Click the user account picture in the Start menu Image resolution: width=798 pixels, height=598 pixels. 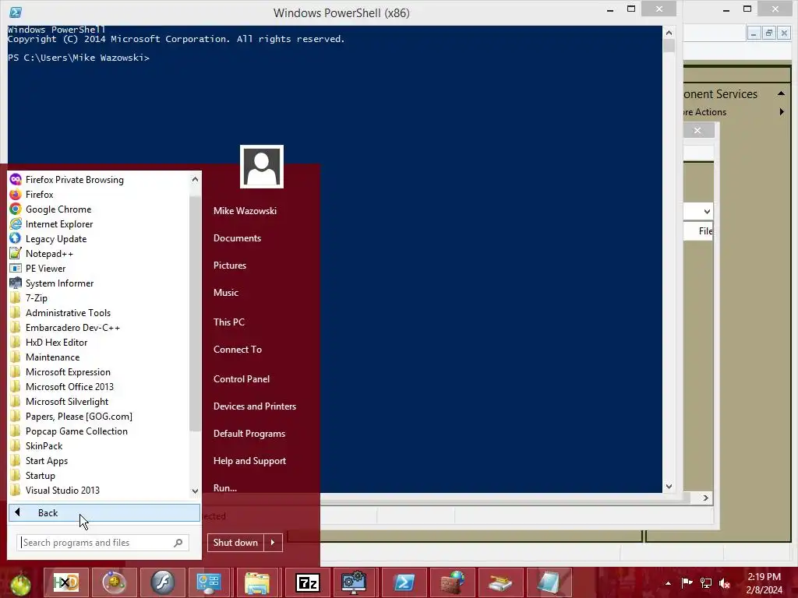pyautogui.click(x=262, y=167)
